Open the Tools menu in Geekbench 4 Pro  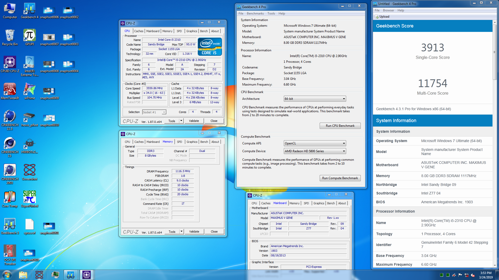[x=271, y=13]
